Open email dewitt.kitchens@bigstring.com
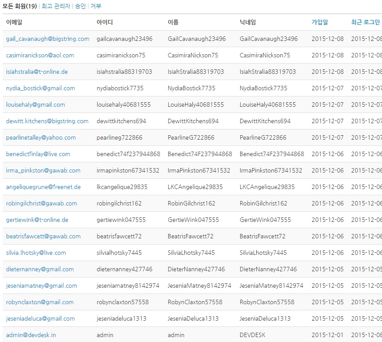Image resolution: width=382 pixels, height=342 pixels. click(x=47, y=121)
